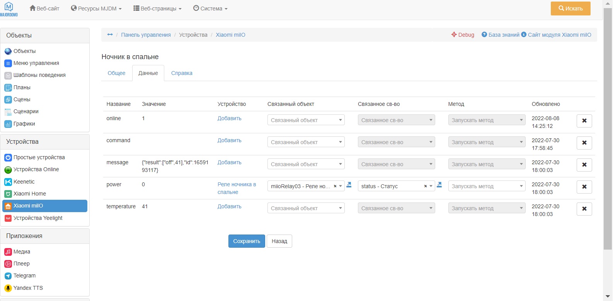Click the page's vertical scrollbar
The width and height of the screenshot is (613, 301).
pos(608,128)
